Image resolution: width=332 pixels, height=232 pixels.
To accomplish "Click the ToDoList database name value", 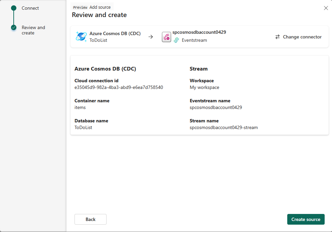I will [82, 127].
